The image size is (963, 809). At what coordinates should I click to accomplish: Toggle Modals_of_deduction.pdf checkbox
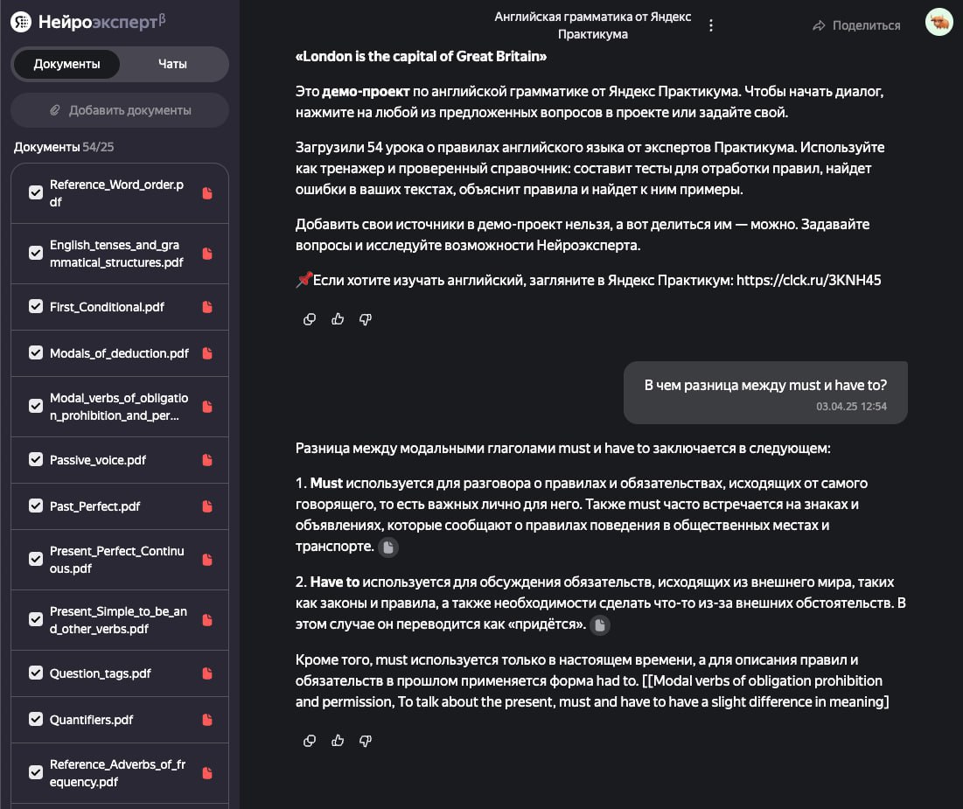(x=36, y=352)
